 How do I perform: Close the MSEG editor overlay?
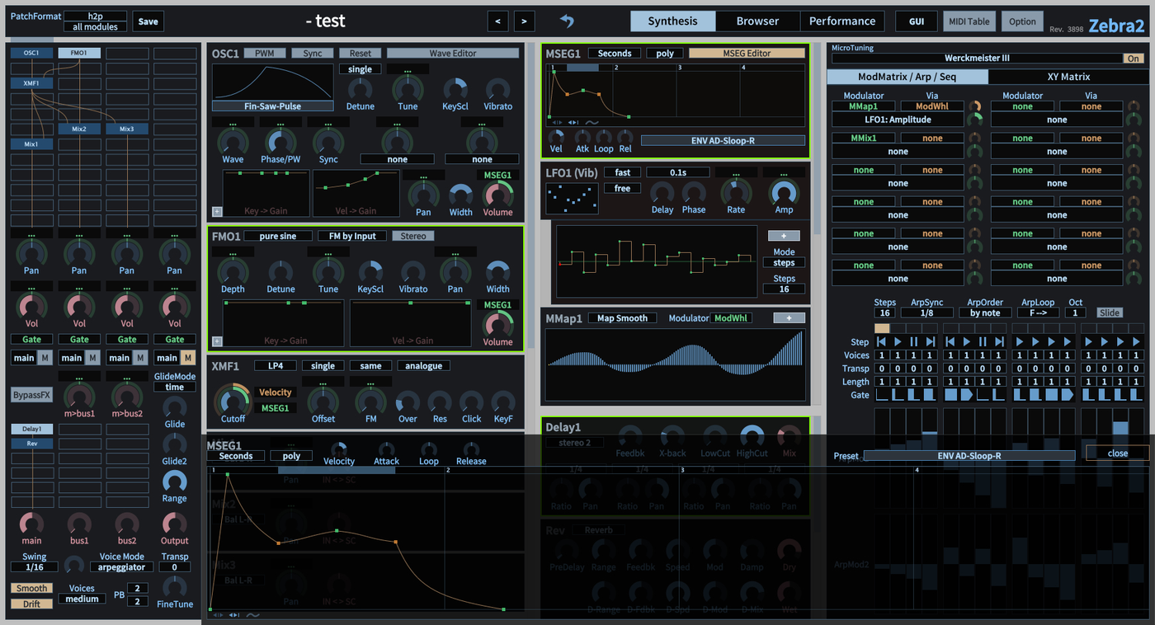pos(1118,453)
